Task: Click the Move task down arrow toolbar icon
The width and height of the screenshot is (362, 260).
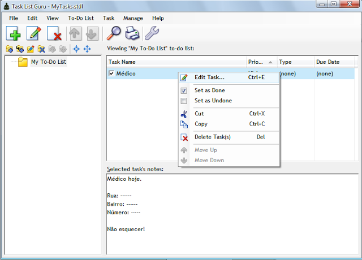Action: tap(92, 33)
